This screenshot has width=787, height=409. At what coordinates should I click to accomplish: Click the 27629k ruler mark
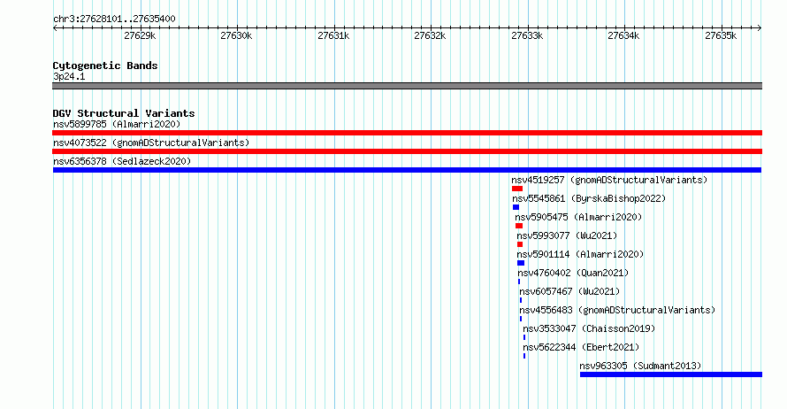tap(140, 35)
